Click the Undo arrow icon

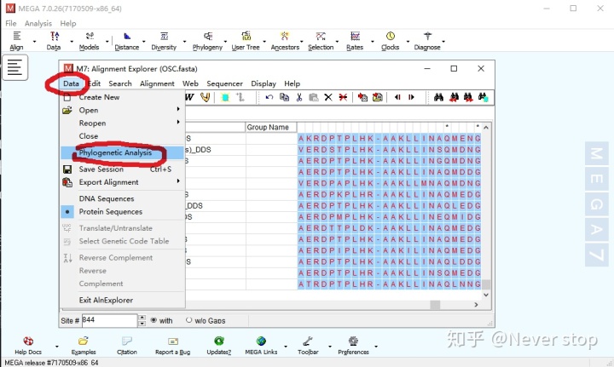click(269, 97)
